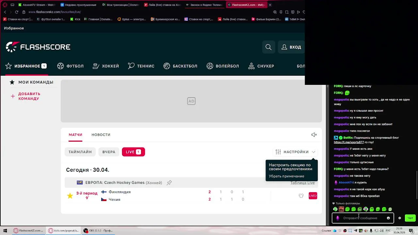This screenshot has height=235, width=418.
Task: Switch to Недавно прослушанные browser tab
Action: [x=79, y=5]
